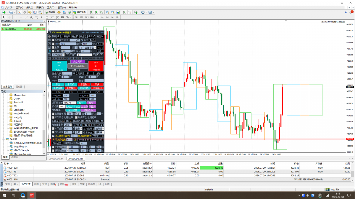Switch to the 交易 terminal tab
The height and width of the screenshot is (199, 355).
click(x=7, y=184)
